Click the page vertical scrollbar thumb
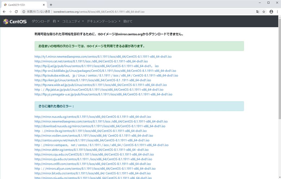The height and width of the screenshot is (179, 281). (x=280, y=69)
